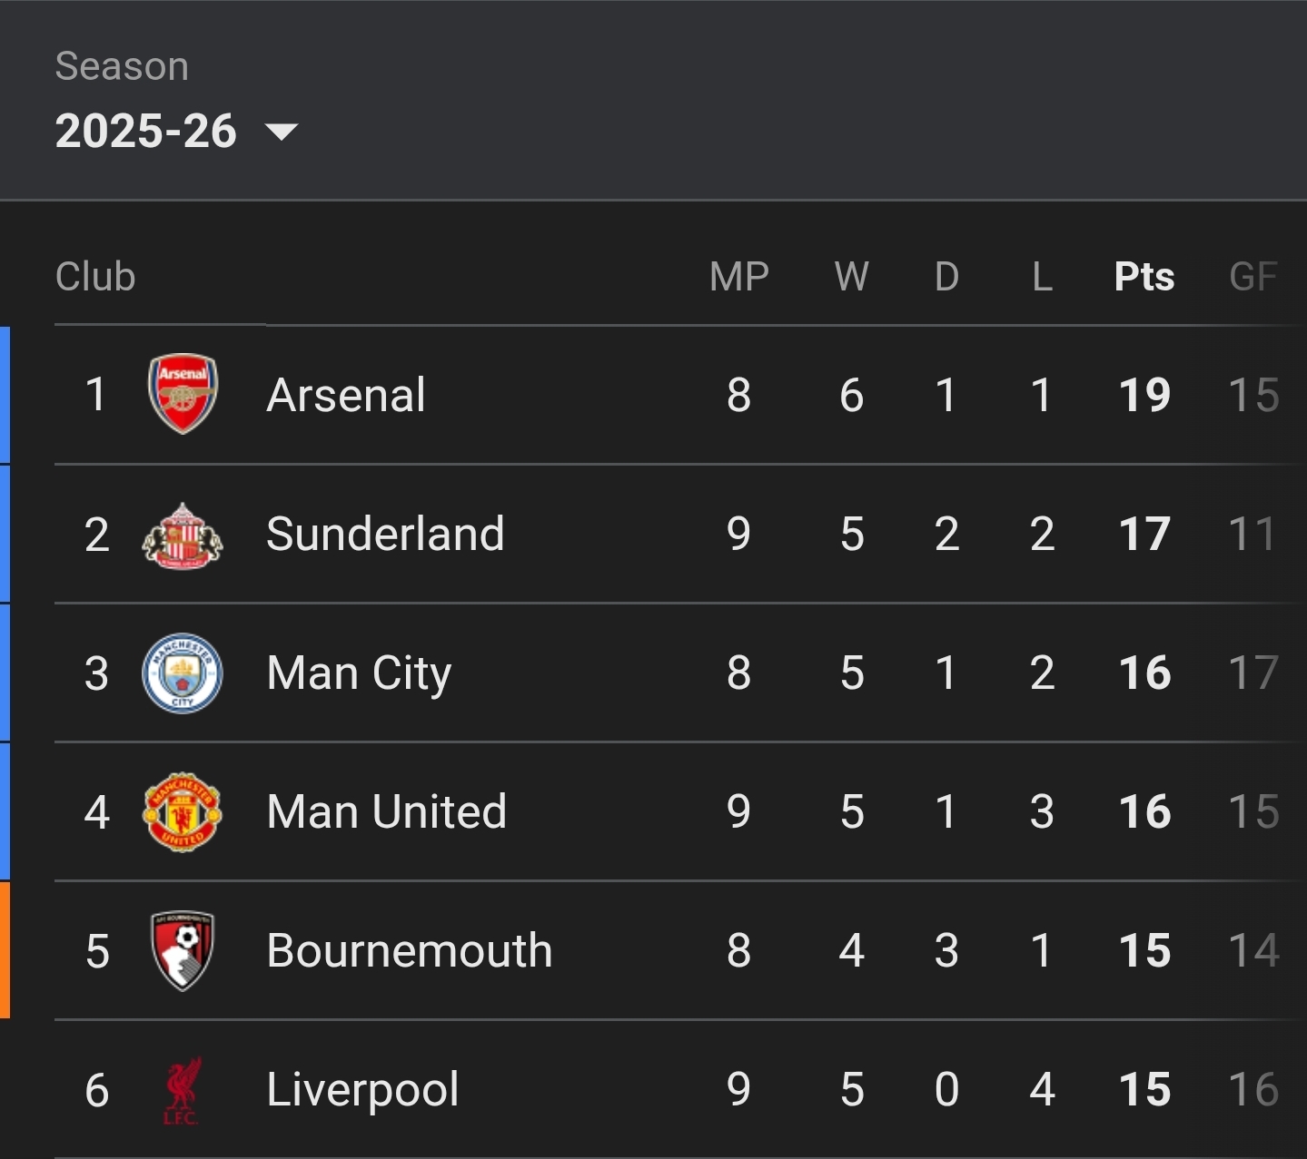The width and height of the screenshot is (1307, 1159).
Task: Click the MP column header
Action: 739,277
